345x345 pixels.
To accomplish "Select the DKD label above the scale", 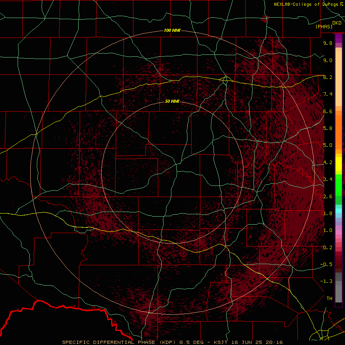I will [337, 23].
